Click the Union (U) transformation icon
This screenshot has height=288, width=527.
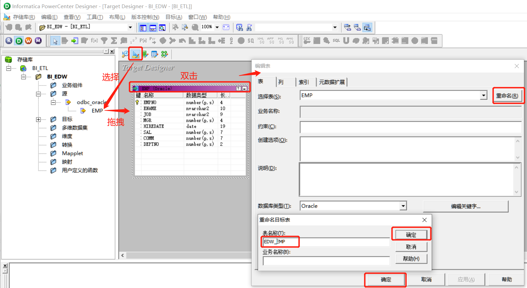(x=346, y=41)
